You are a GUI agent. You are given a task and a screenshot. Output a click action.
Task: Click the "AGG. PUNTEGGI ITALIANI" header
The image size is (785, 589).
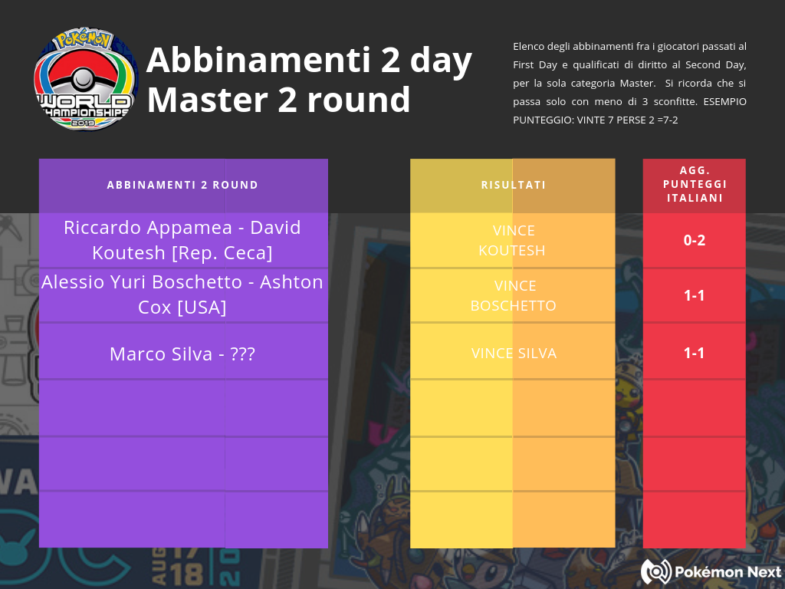[x=694, y=184]
